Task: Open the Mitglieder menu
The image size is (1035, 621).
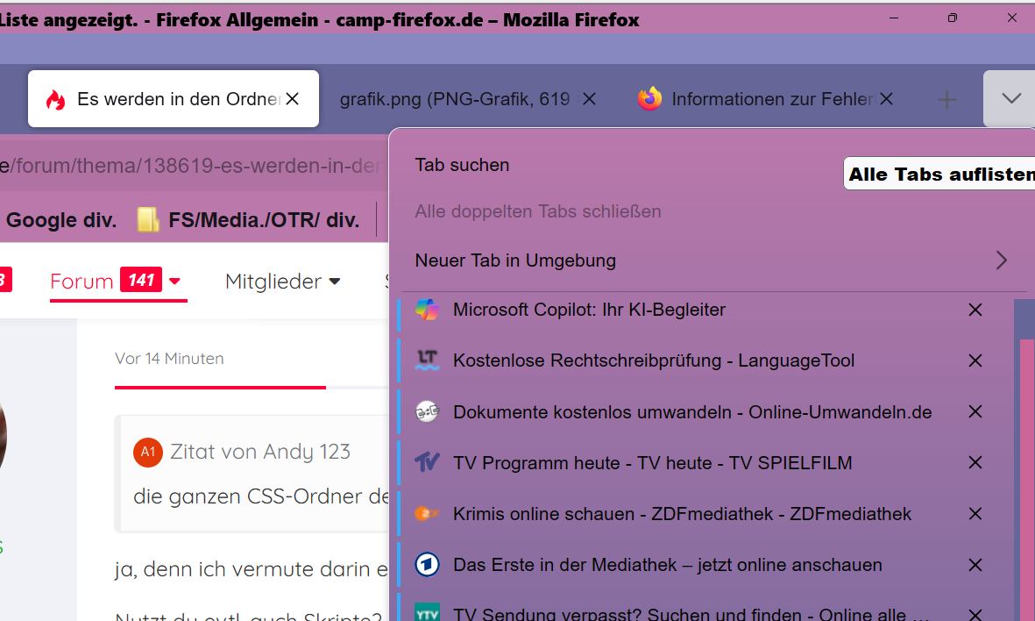Action: [273, 282]
